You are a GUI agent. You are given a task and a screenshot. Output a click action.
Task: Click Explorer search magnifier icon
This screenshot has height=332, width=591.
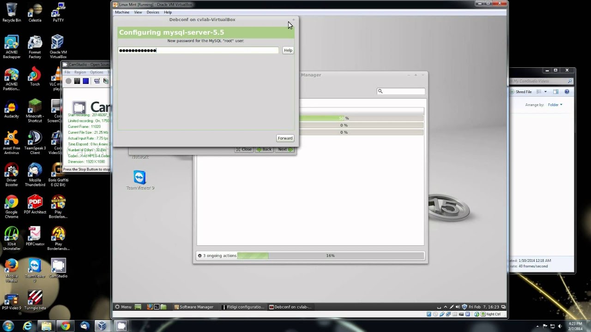coord(570,81)
